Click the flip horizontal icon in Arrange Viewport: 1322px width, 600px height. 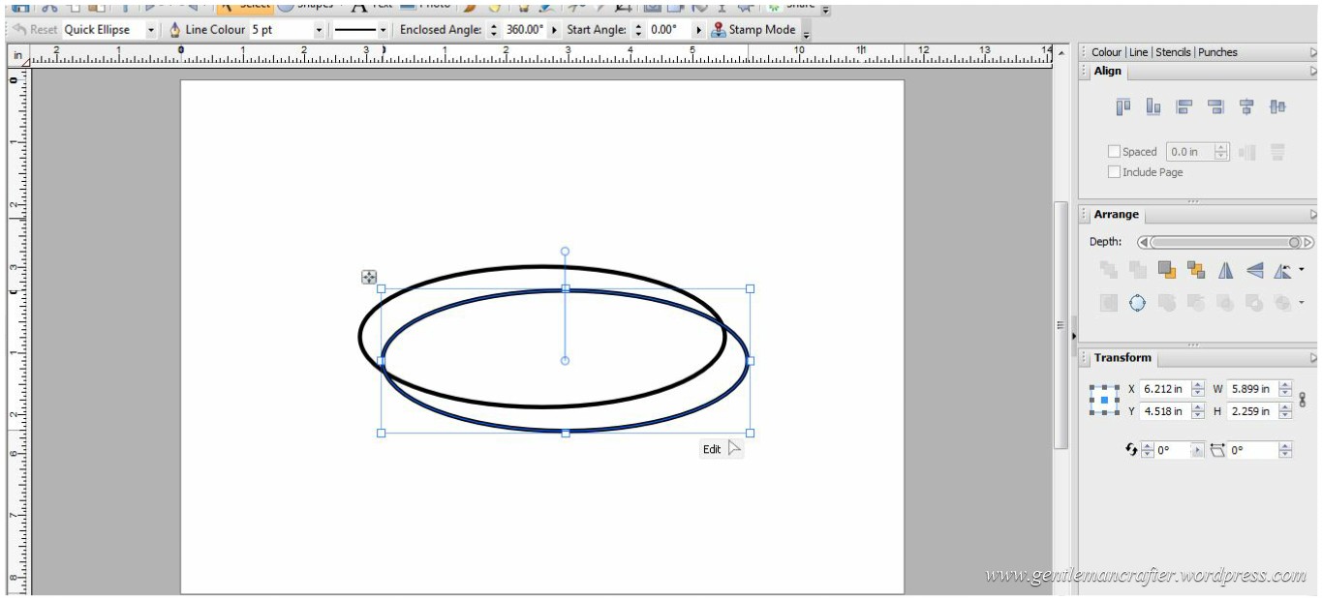[1225, 271]
